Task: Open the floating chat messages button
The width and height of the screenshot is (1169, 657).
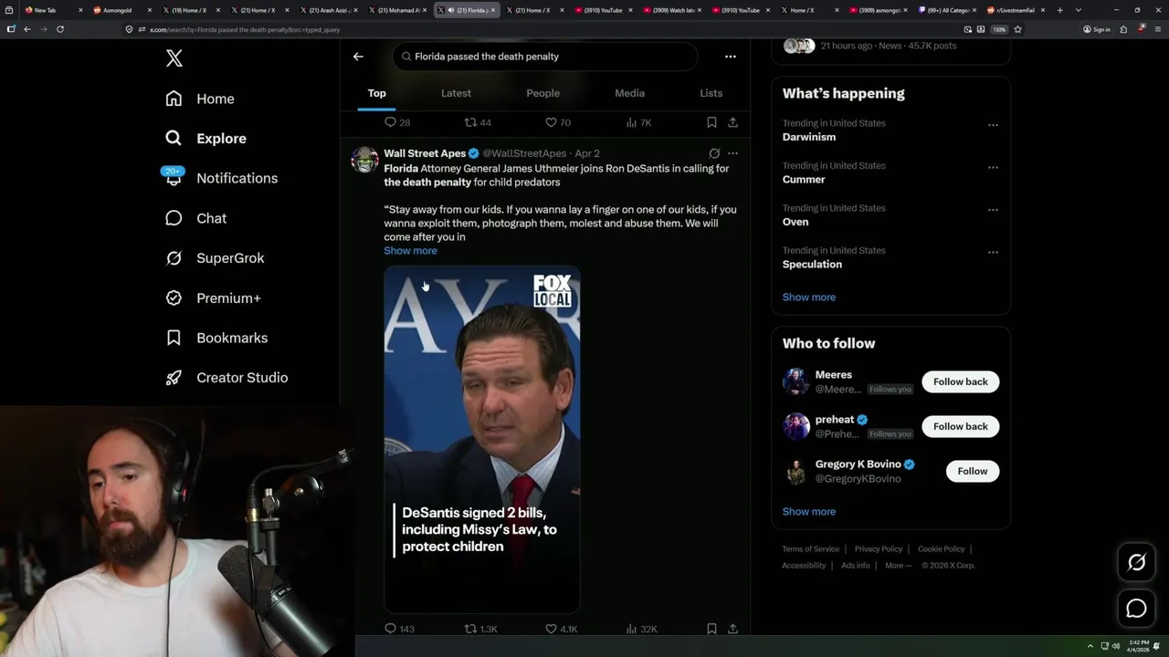Action: (x=1136, y=609)
